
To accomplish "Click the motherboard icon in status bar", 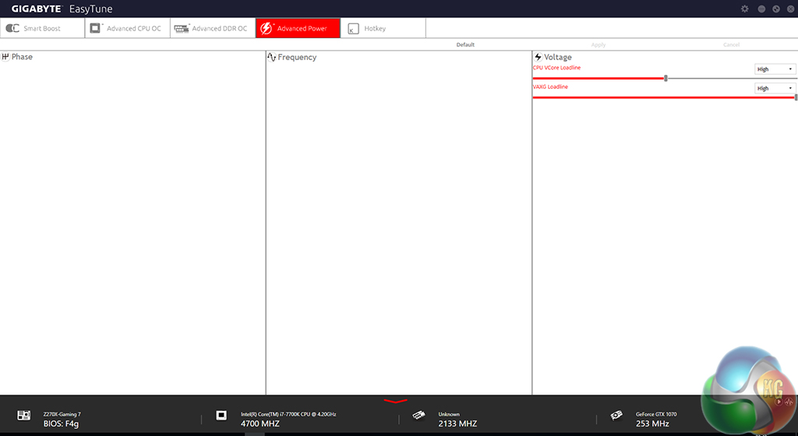I will (x=24, y=416).
